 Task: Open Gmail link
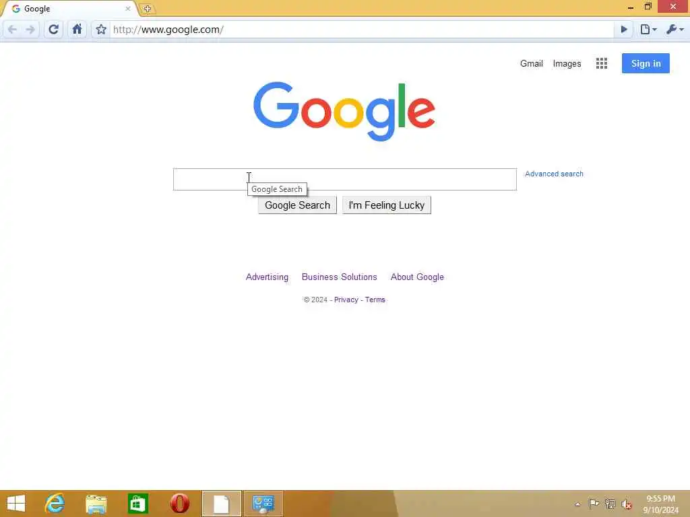[x=531, y=63]
